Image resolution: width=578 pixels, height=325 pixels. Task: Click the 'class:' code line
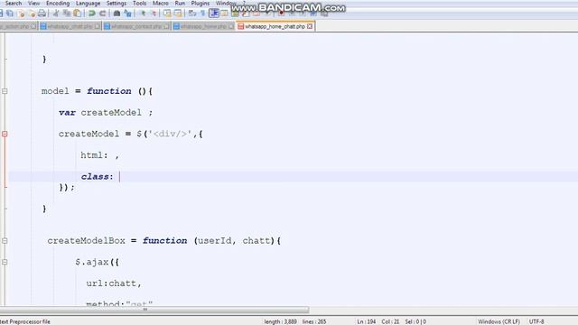97,177
